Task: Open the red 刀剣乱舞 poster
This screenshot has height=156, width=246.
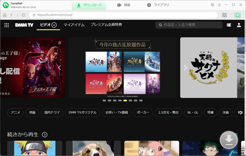Action: (x=104, y=84)
